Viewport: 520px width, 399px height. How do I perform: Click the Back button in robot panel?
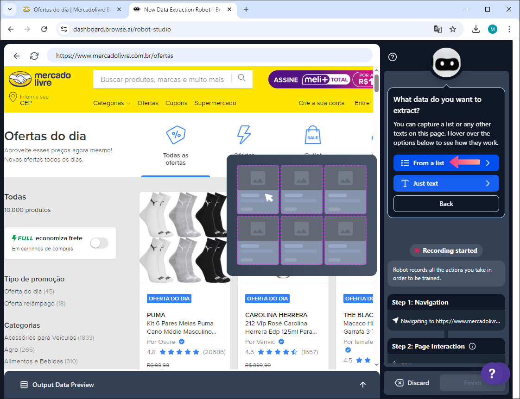click(x=446, y=204)
